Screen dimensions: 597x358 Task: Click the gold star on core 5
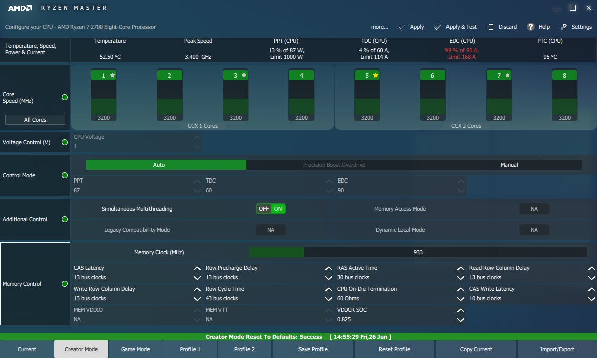376,75
